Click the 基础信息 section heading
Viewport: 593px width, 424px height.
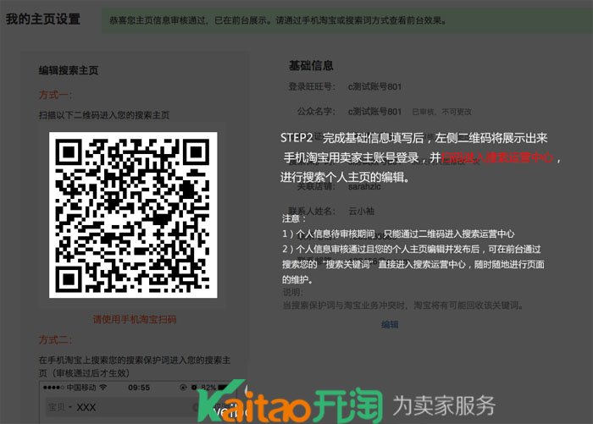click(311, 66)
